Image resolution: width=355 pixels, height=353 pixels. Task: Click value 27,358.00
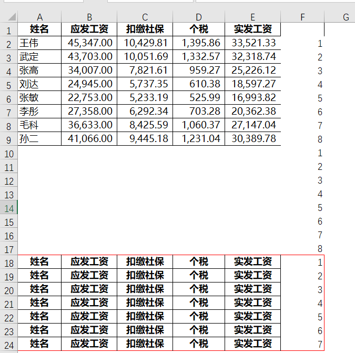click(89, 112)
